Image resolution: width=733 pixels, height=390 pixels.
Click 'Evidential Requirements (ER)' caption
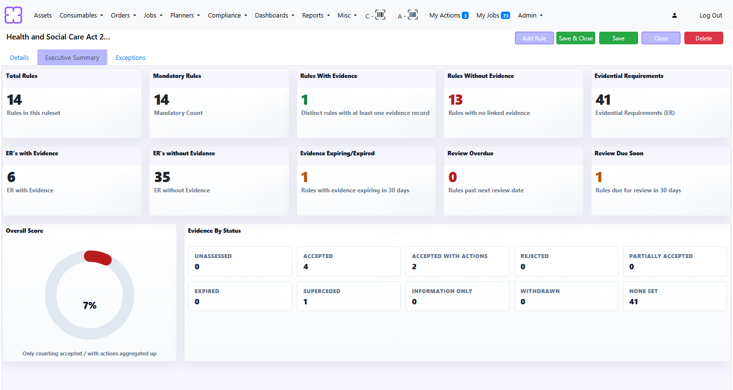635,113
